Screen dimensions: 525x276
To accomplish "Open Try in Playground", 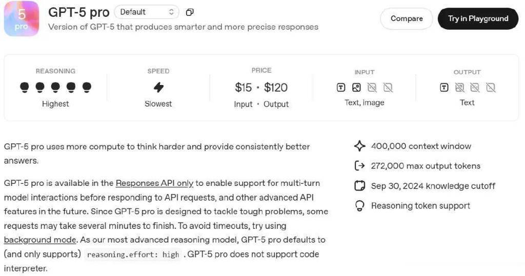I will pos(478,18).
